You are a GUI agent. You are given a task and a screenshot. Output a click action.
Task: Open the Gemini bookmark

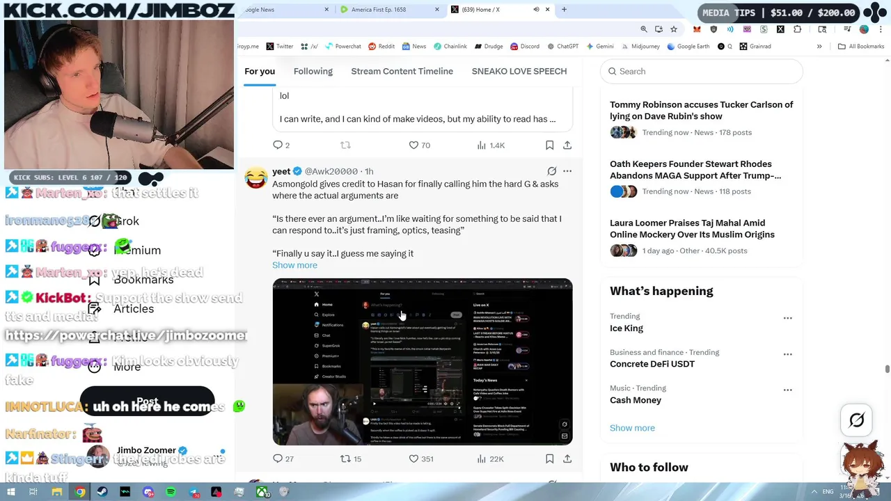pyautogui.click(x=599, y=47)
